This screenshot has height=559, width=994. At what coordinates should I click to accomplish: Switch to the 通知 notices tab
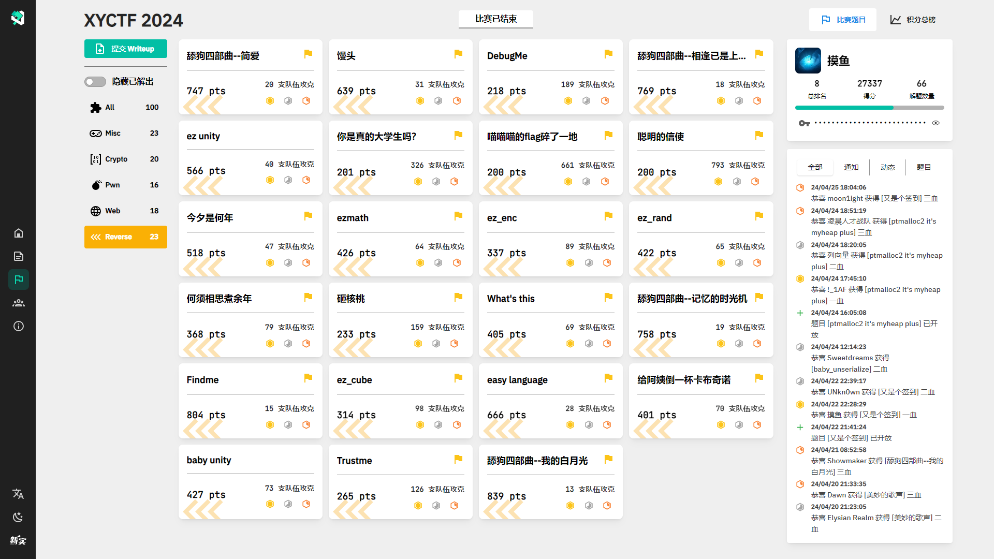(851, 167)
